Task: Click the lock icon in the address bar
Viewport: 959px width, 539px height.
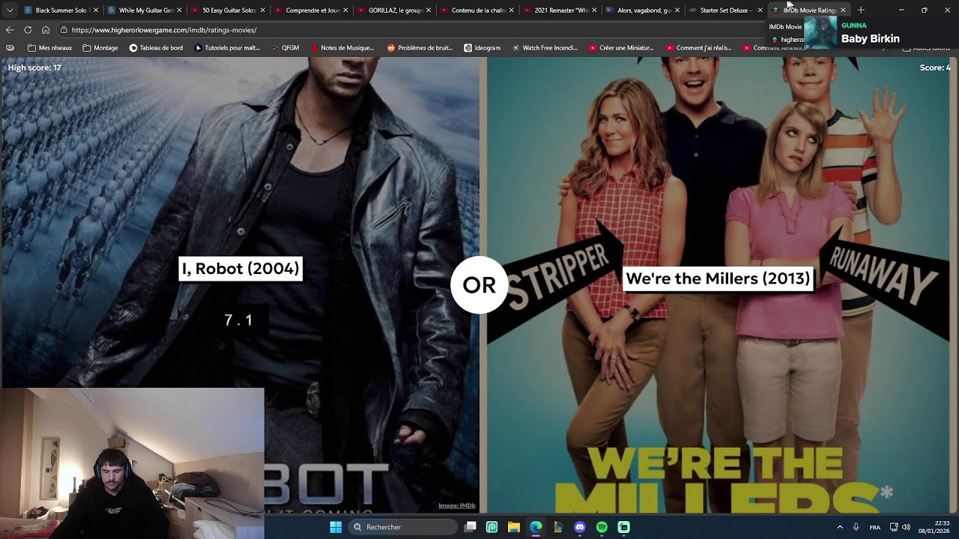Action: pyautogui.click(x=64, y=30)
